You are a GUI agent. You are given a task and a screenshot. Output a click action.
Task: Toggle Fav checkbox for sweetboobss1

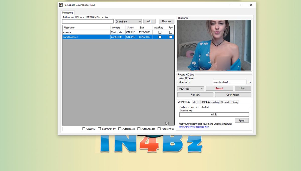coord(171,37)
